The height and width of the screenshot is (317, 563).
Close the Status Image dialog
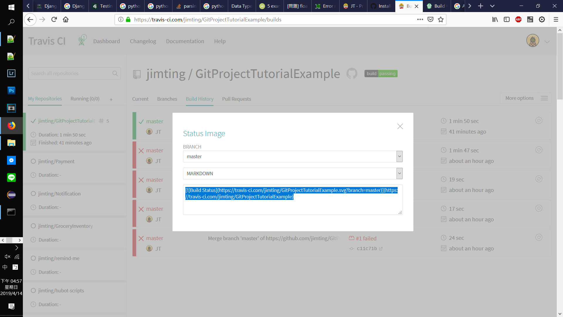[400, 127]
